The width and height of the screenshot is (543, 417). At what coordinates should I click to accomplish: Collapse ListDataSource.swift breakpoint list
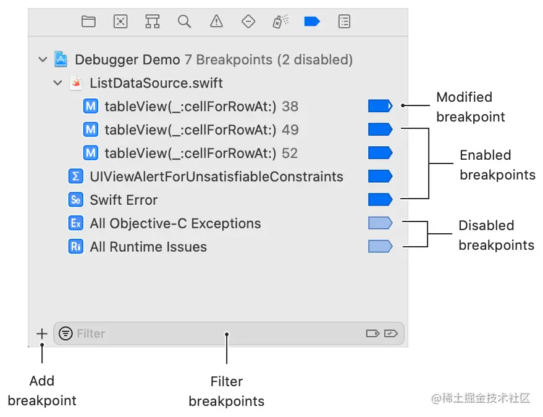click(57, 83)
